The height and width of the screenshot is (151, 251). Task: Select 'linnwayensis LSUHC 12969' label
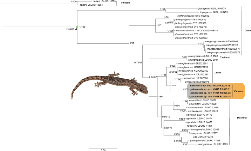click(205, 130)
